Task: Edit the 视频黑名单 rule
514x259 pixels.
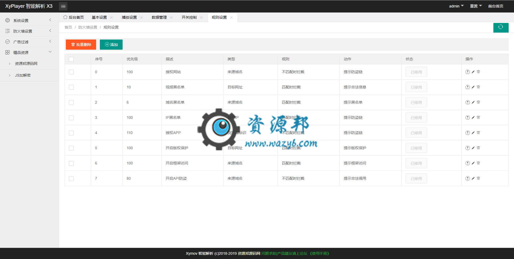Action: click(x=473, y=87)
